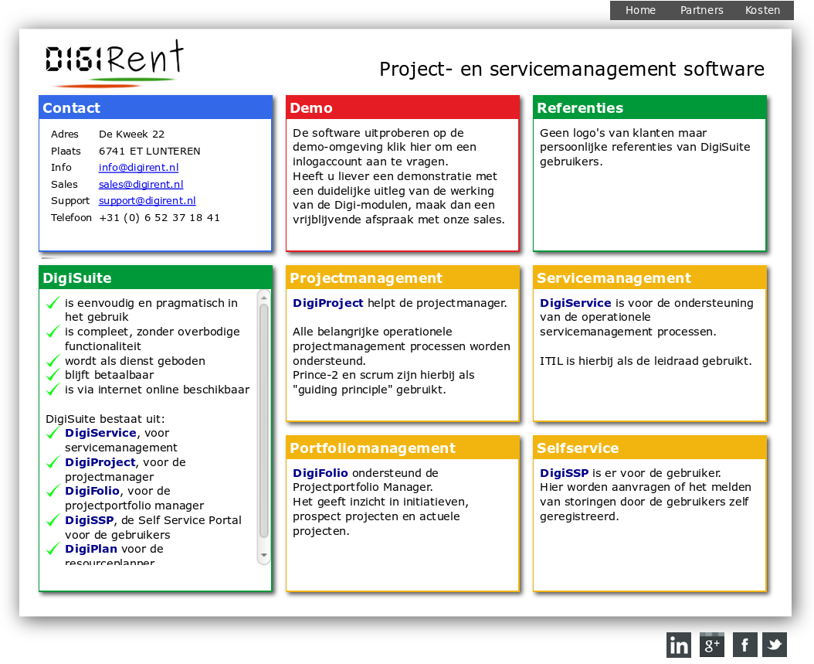
Task: Click the Selfservice card header
Action: coord(650,448)
